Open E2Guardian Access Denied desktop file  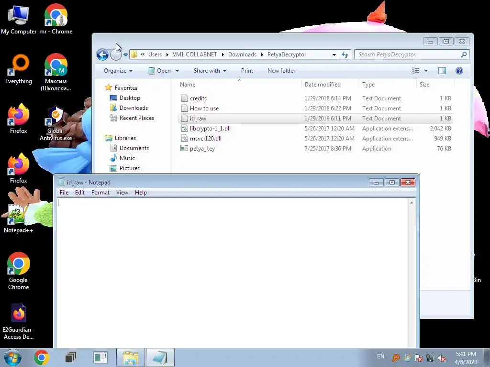pyautogui.click(x=19, y=322)
